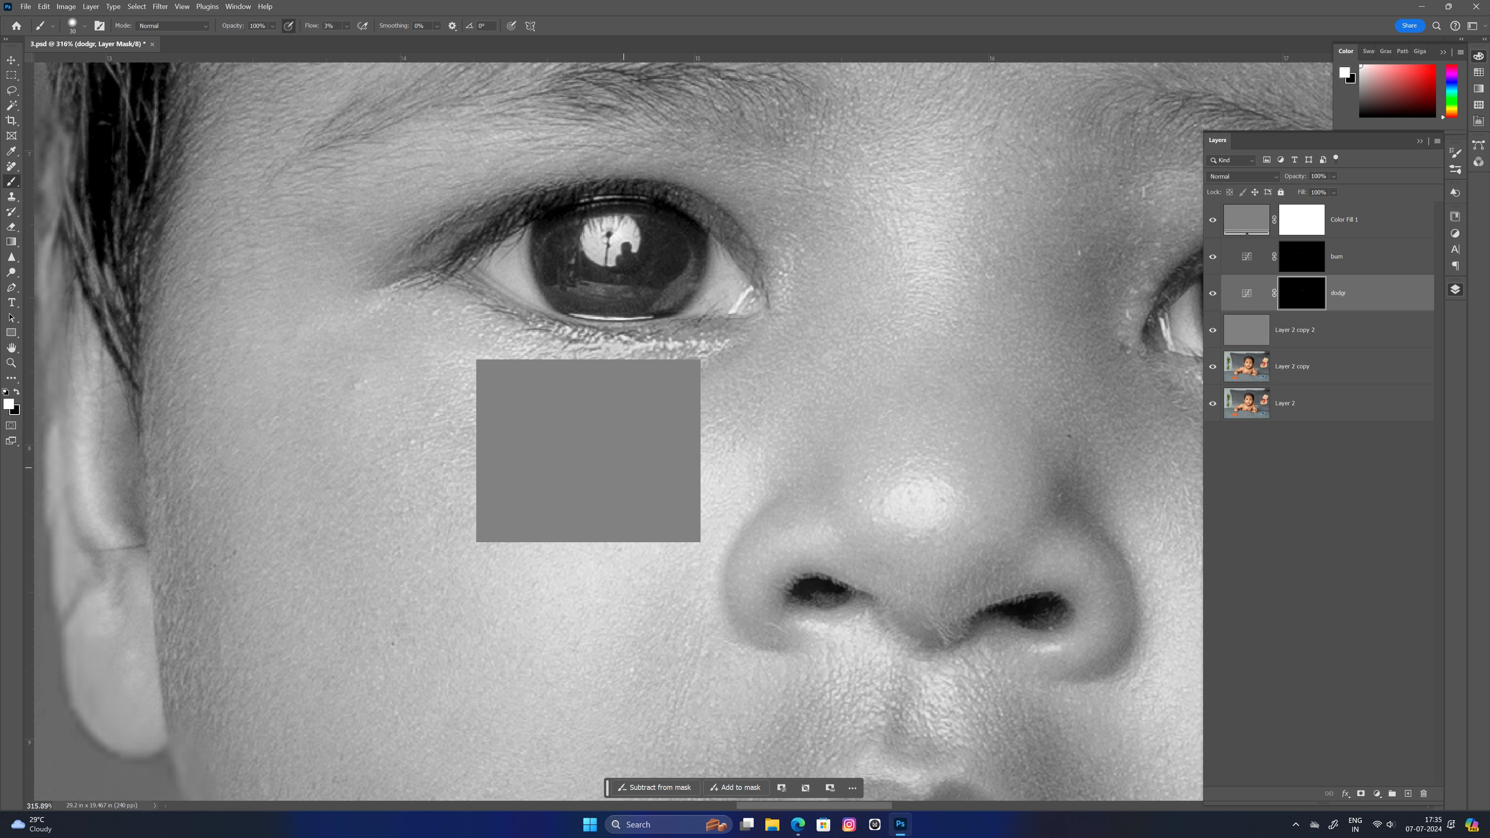1490x838 pixels.
Task: Select the Eraser tool
Action: pyautogui.click(x=11, y=227)
